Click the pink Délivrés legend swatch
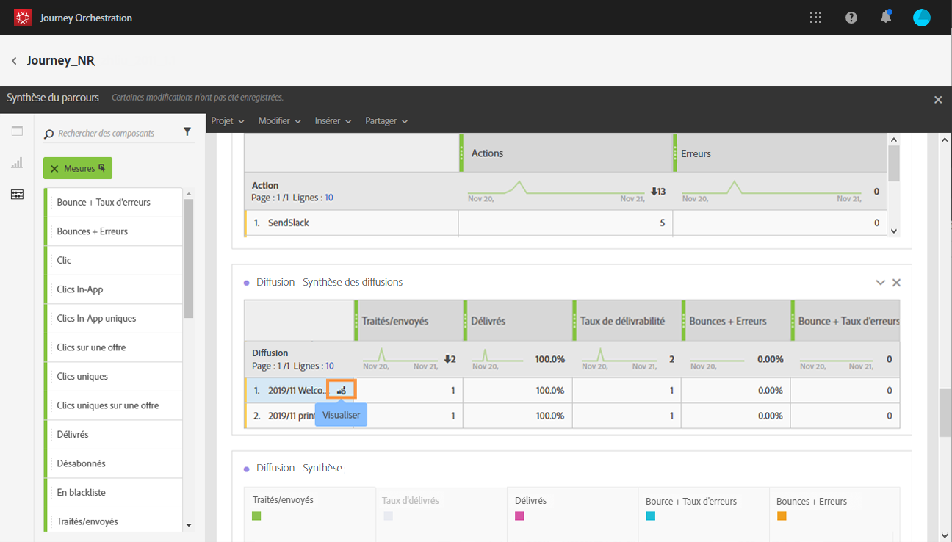Viewport: 952px width, 542px height. (x=519, y=516)
